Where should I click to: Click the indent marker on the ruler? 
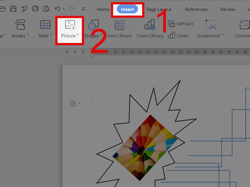[x=92, y=54]
